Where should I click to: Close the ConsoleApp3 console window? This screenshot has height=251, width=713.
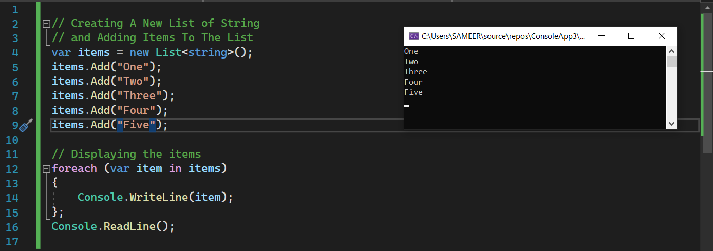coord(662,36)
